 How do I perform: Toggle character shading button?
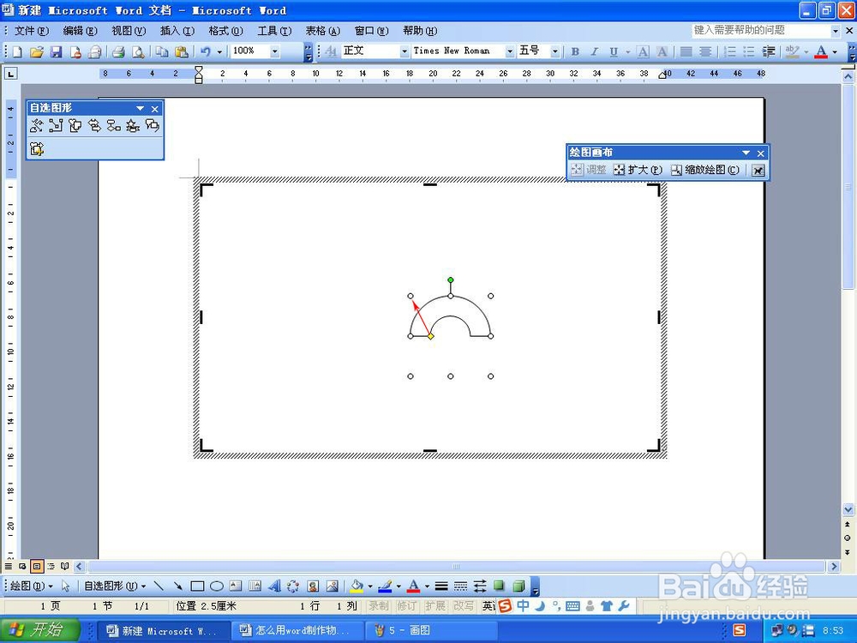pyautogui.click(x=662, y=52)
